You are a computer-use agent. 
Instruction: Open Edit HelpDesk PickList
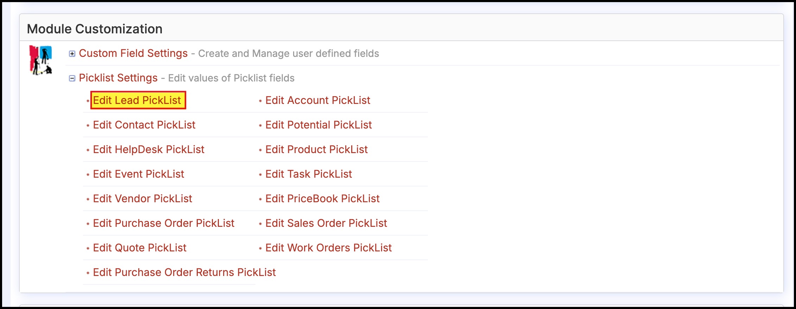tap(149, 150)
